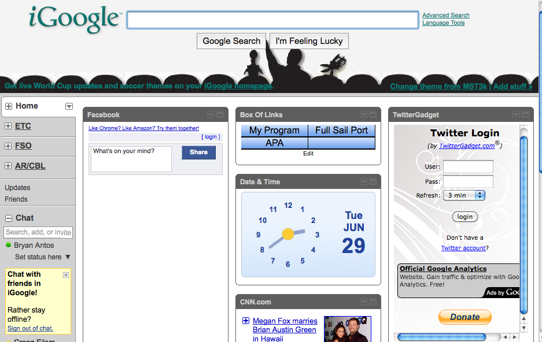Click the I'm Feeling Lucky button

(x=309, y=41)
